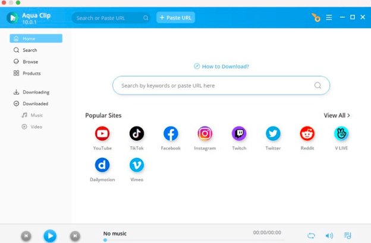Go to Home in sidebar

pyautogui.click(x=36, y=39)
